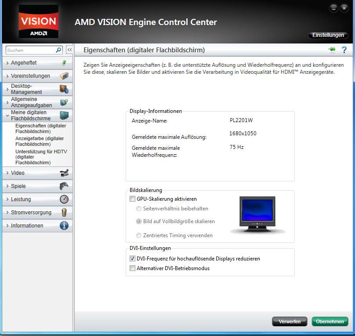This screenshot has width=355, height=336.
Task: Expand the Angeheftet section chevron
Action: pyautogui.click(x=7, y=63)
